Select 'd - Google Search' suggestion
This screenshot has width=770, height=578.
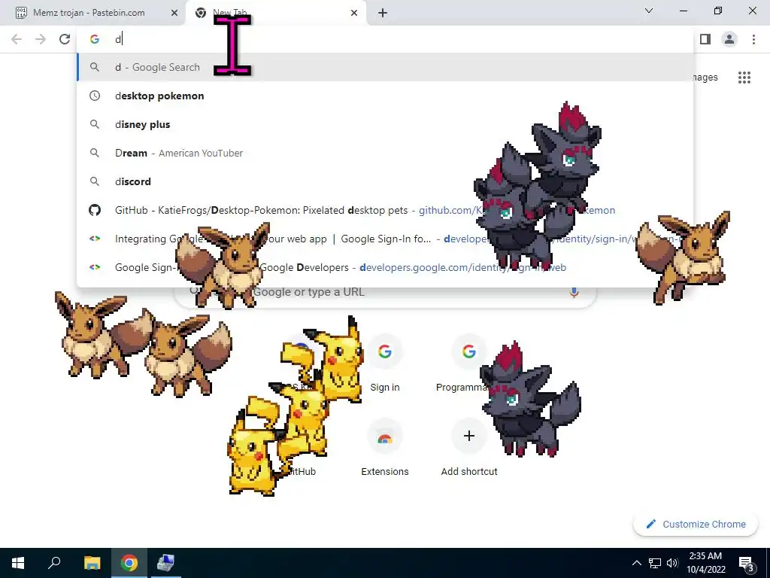[385, 67]
